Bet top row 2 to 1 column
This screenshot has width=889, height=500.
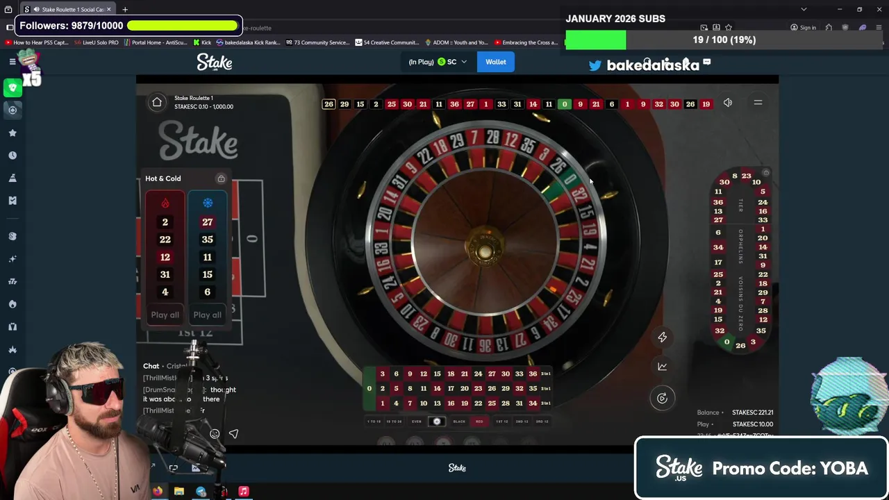coord(546,374)
